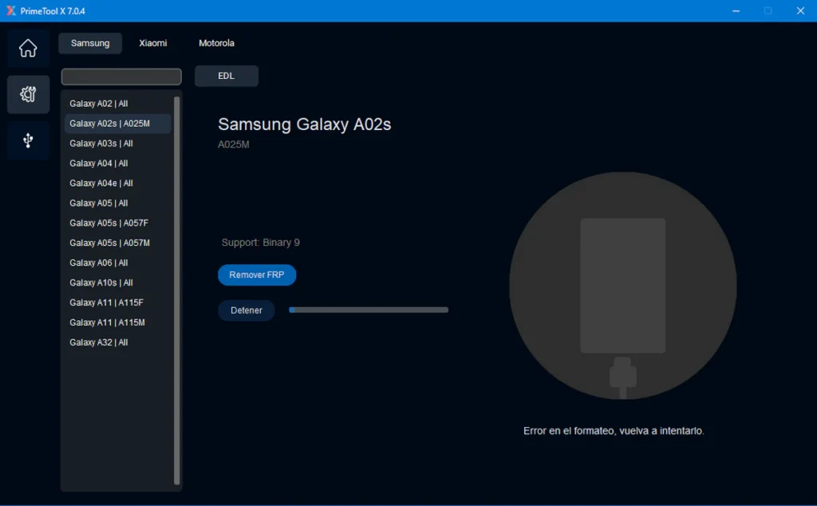817x506 pixels.
Task: Select Galaxy A11 | A115F
Action: pos(118,302)
